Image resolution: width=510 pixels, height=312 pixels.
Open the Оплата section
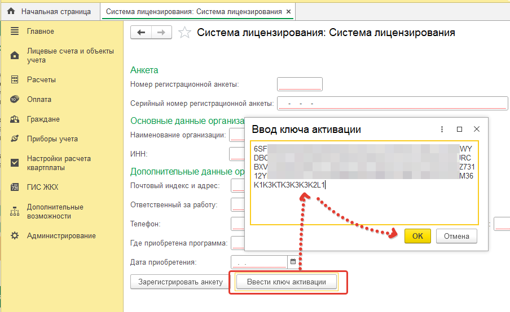(x=39, y=100)
